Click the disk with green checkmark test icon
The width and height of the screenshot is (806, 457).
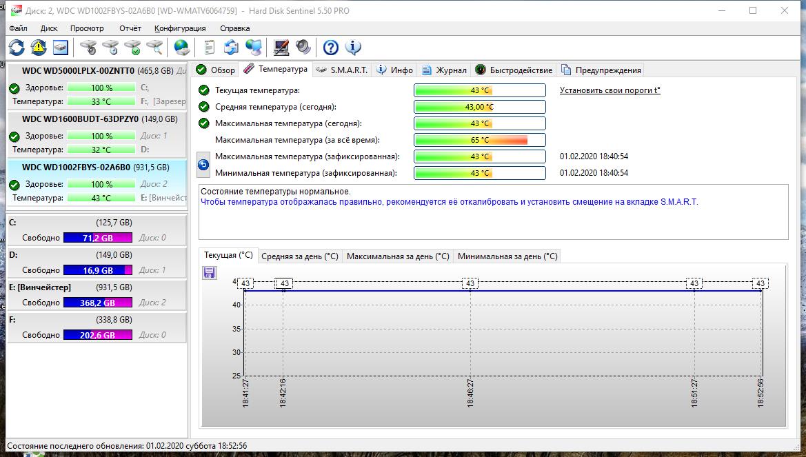point(132,48)
